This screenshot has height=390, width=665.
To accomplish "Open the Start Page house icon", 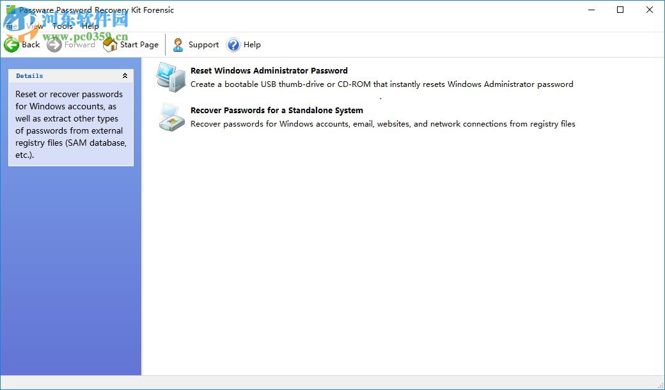I will click(x=109, y=45).
